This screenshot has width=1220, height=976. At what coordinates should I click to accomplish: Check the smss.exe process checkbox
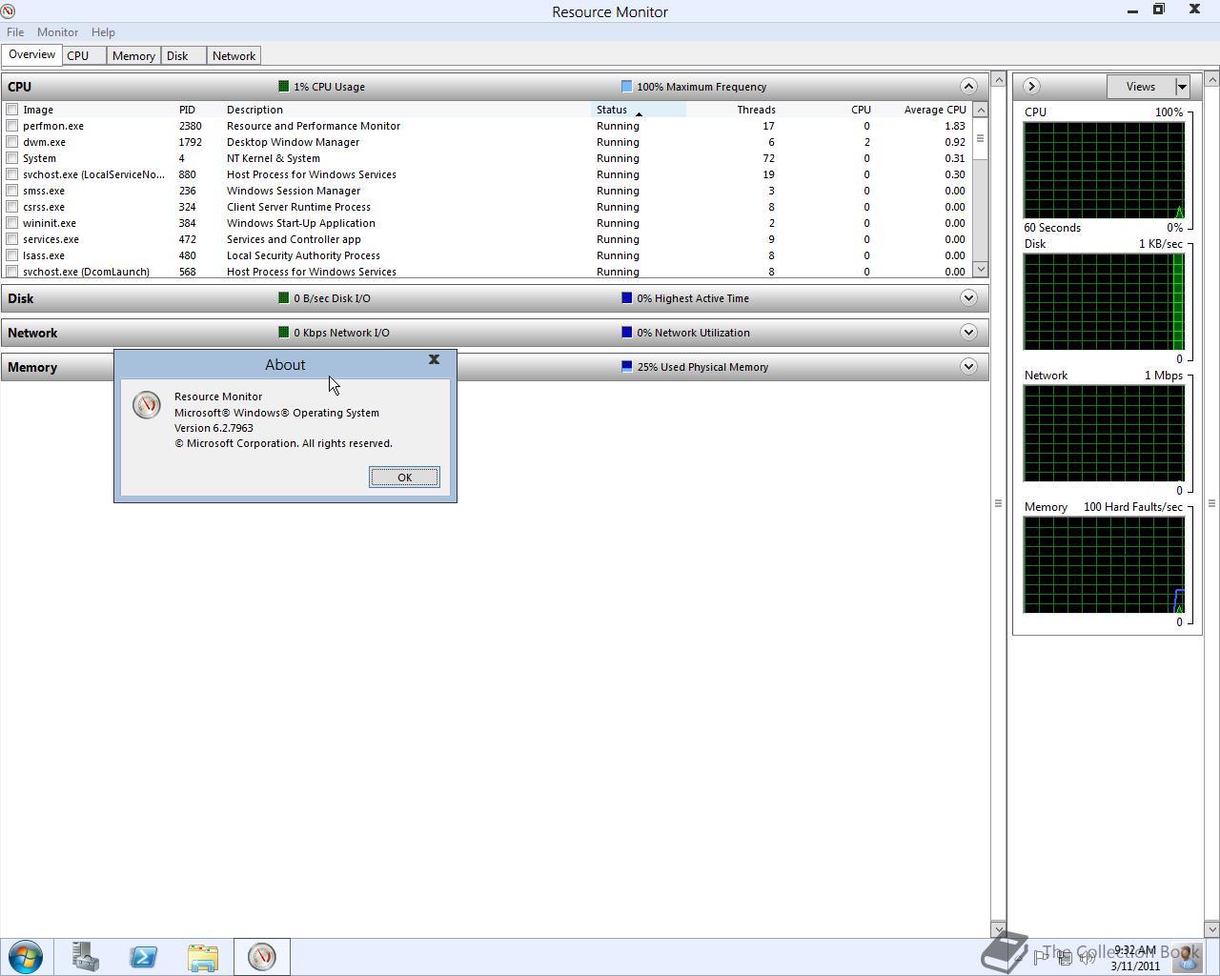coord(12,191)
